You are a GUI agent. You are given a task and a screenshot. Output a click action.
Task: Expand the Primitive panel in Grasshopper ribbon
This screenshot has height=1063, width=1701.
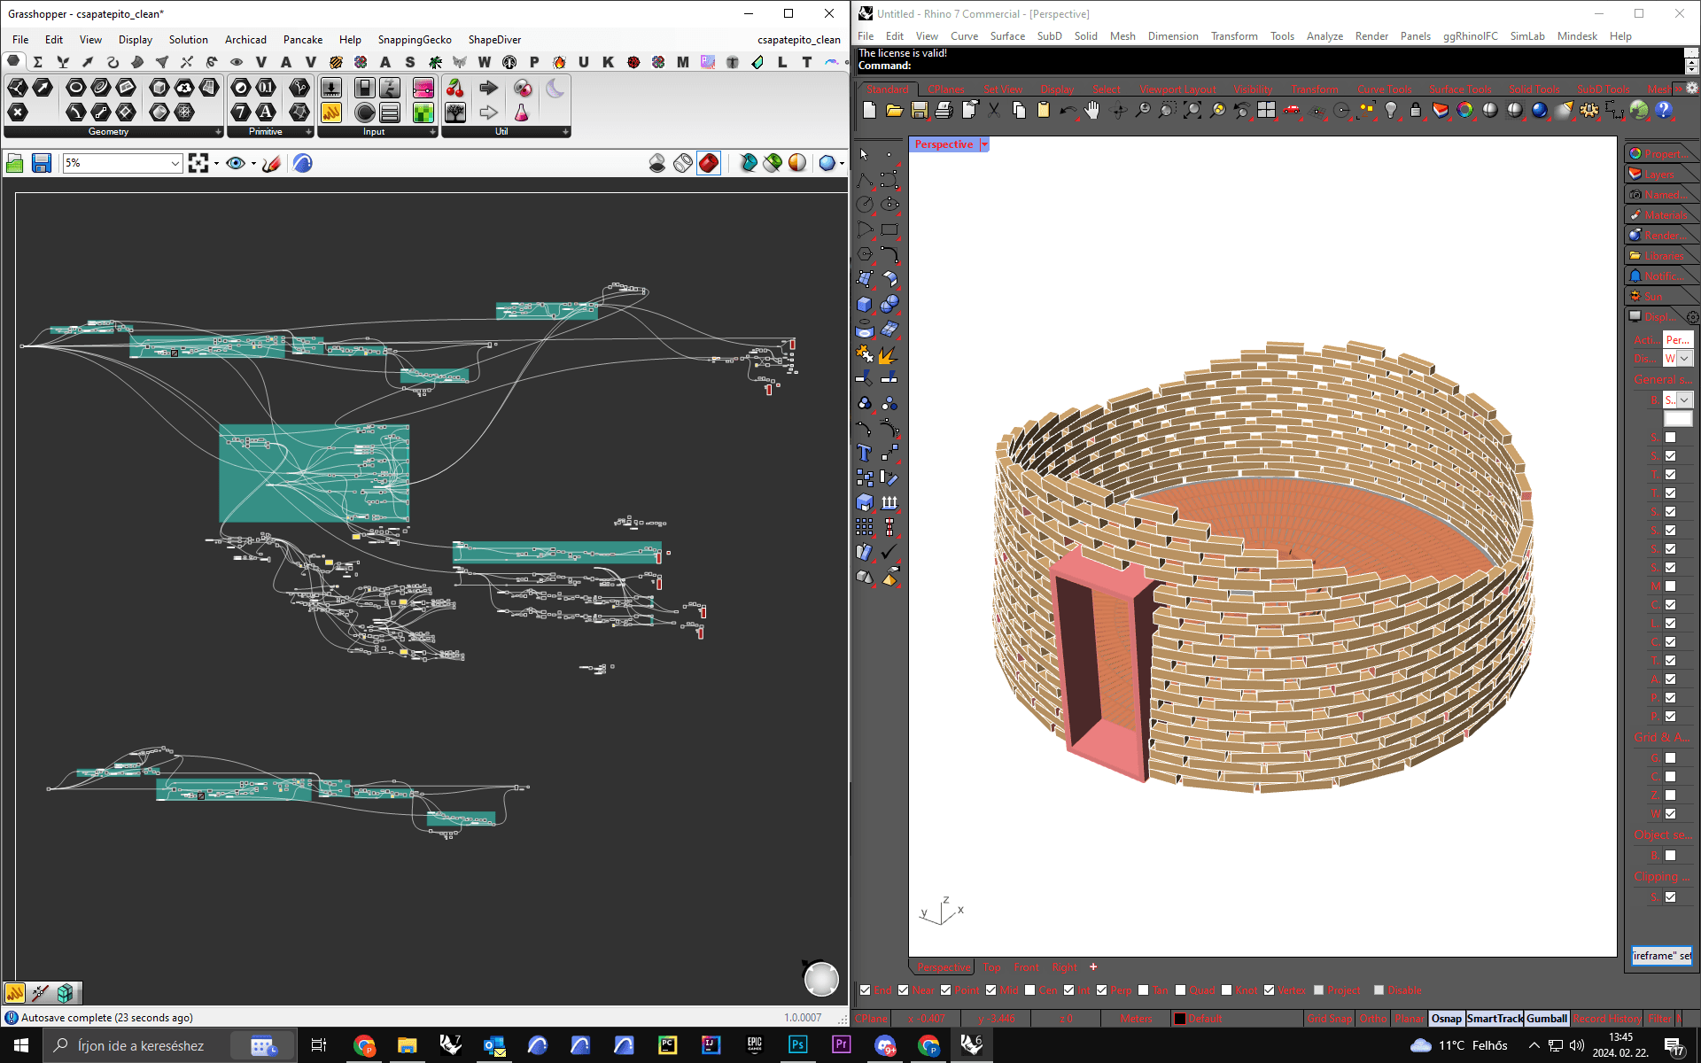pyautogui.click(x=308, y=132)
